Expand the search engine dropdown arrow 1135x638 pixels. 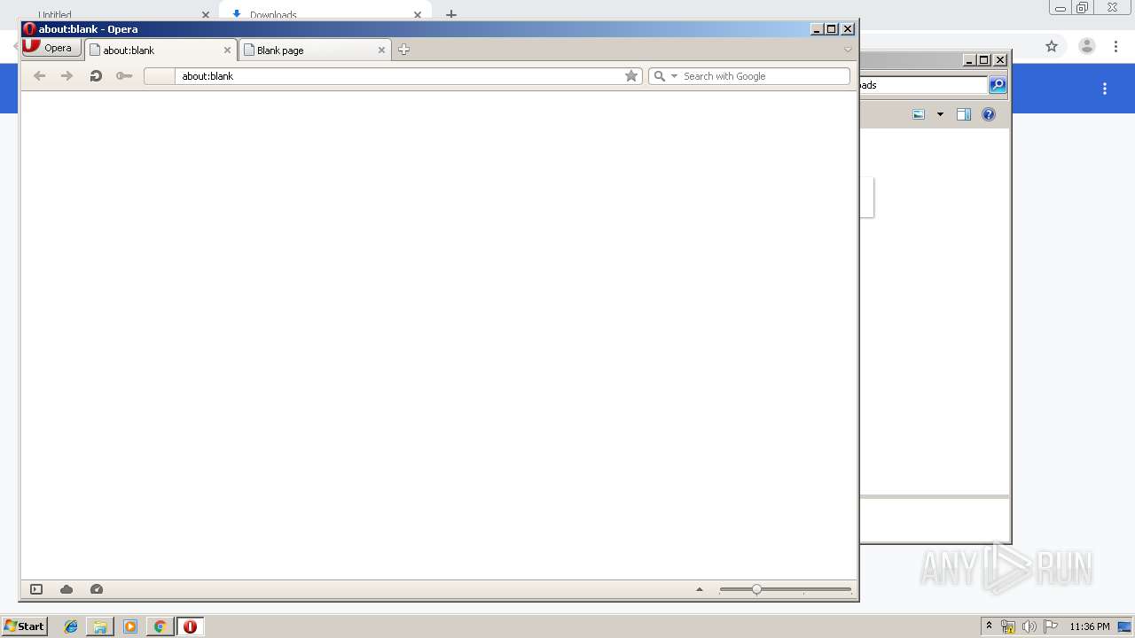pos(674,76)
